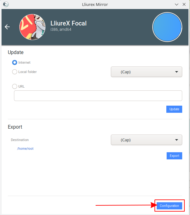
Task: Click the blue Update button
Action: 174,109
